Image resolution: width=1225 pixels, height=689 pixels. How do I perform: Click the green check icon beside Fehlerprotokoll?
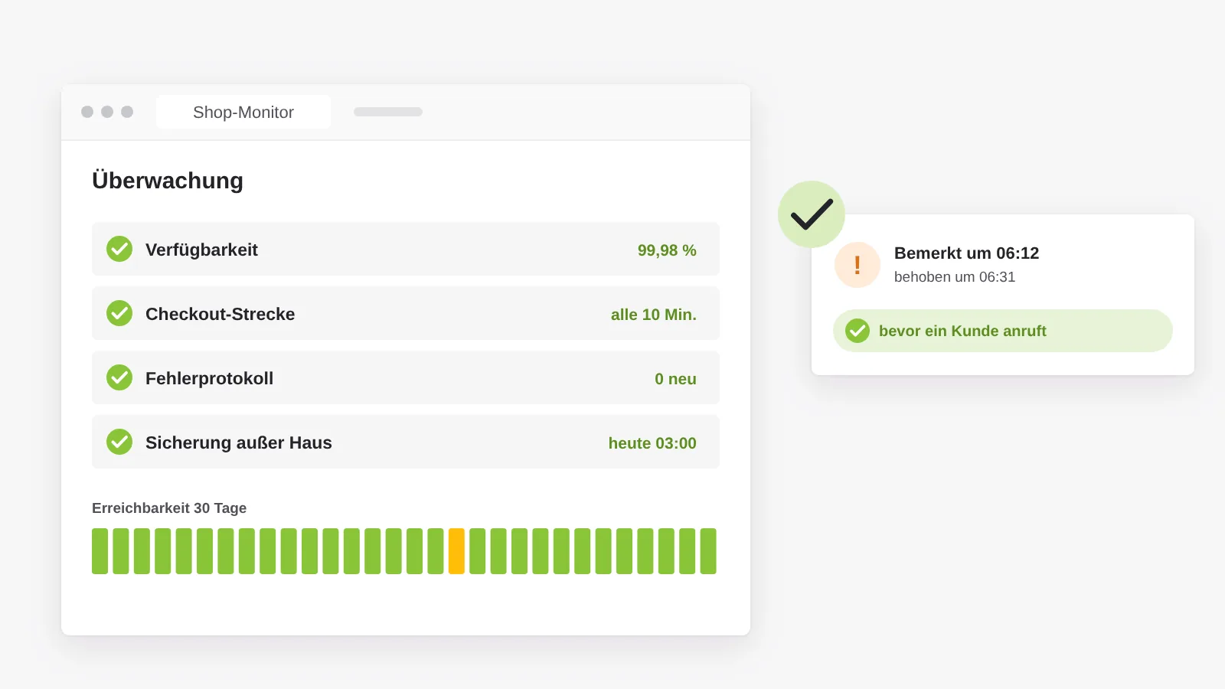(119, 377)
